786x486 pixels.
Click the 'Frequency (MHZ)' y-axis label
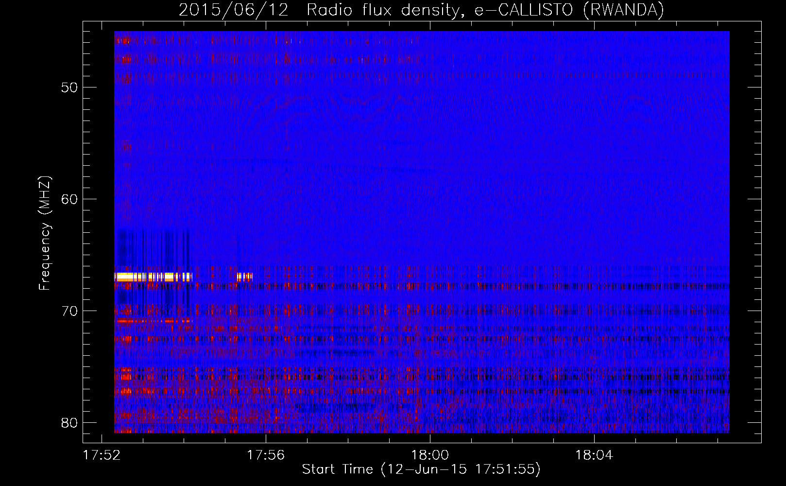point(45,233)
